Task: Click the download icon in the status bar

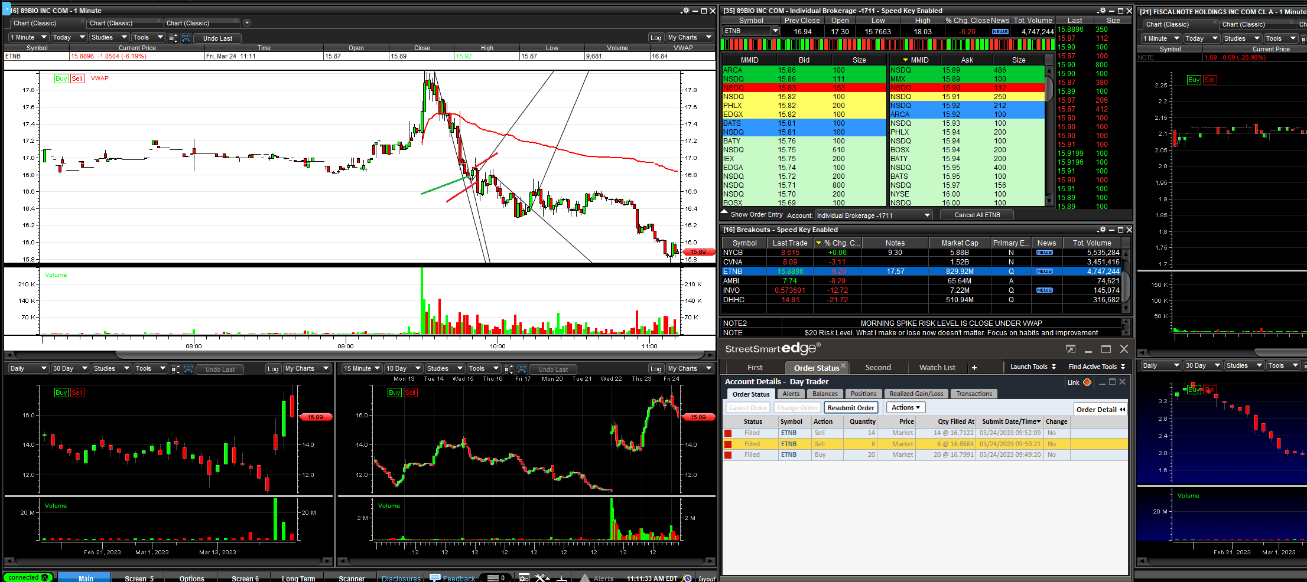Action: coord(561,578)
